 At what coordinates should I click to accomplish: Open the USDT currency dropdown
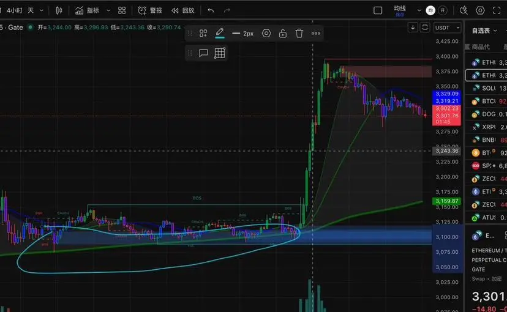(x=447, y=28)
